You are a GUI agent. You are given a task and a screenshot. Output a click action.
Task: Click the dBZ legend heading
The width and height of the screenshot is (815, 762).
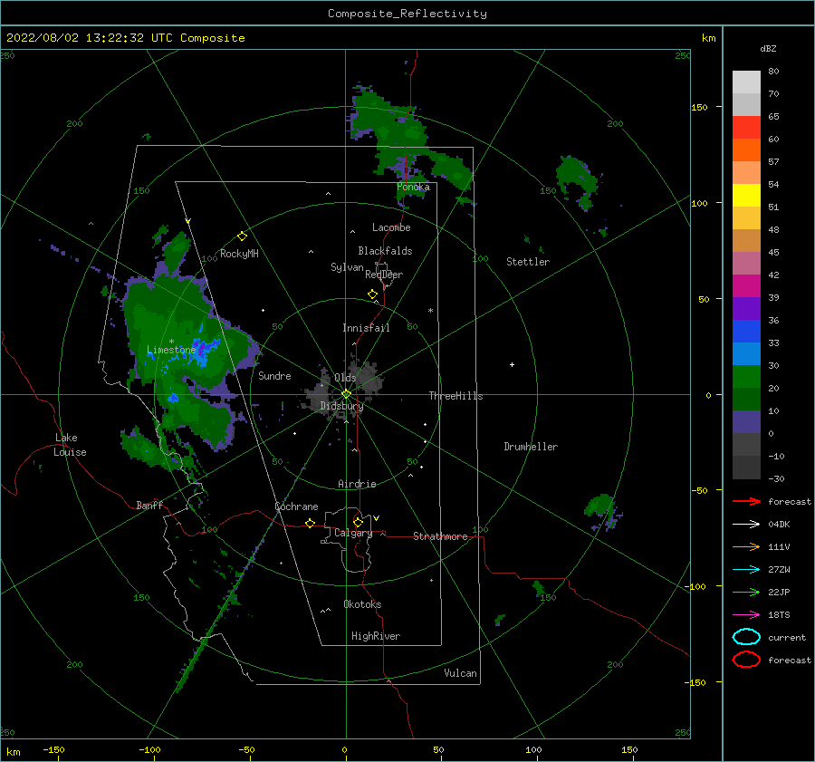coord(768,48)
